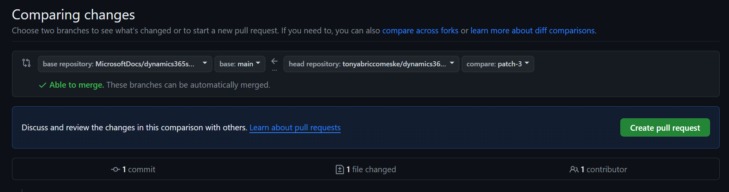
Task: Open the base repository MicrosoftDocs dropdown
Action: click(125, 64)
